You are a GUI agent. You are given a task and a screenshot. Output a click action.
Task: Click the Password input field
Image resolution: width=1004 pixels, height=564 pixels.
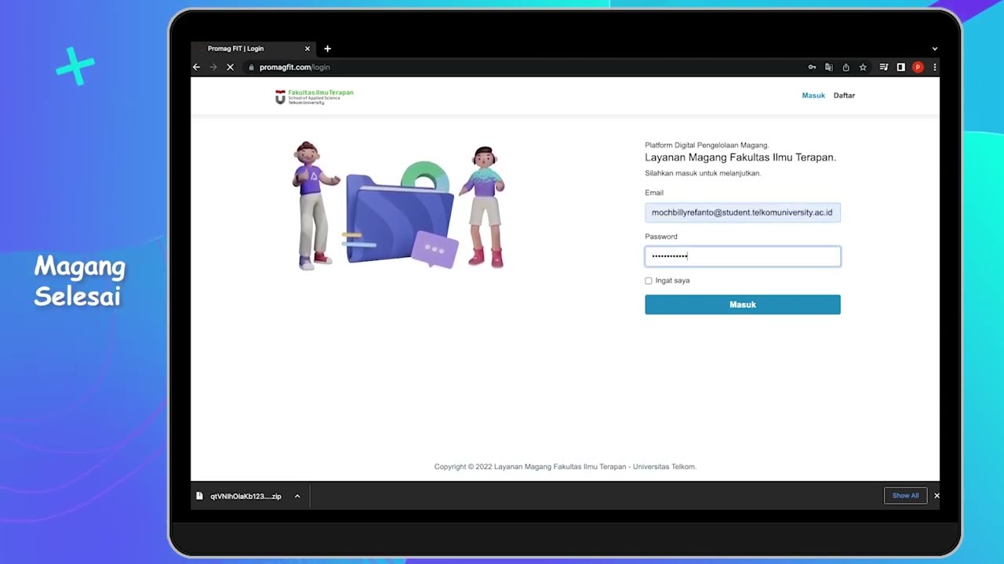tap(743, 256)
